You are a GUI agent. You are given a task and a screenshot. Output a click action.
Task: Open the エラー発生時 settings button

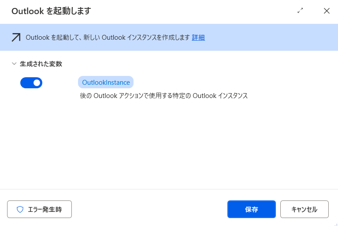[x=40, y=209]
